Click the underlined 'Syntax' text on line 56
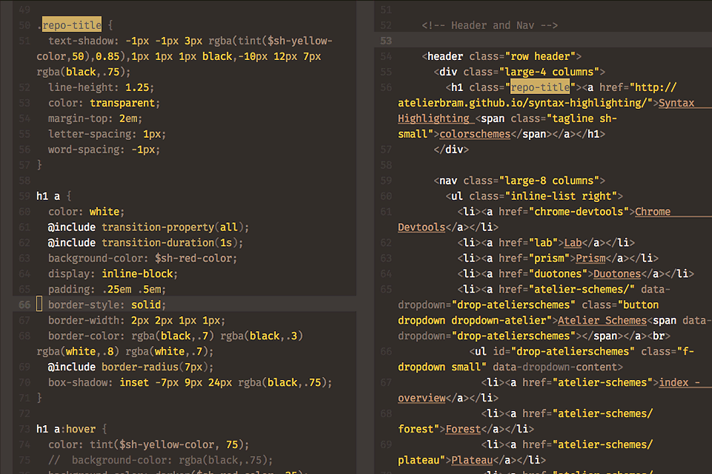 (676, 103)
